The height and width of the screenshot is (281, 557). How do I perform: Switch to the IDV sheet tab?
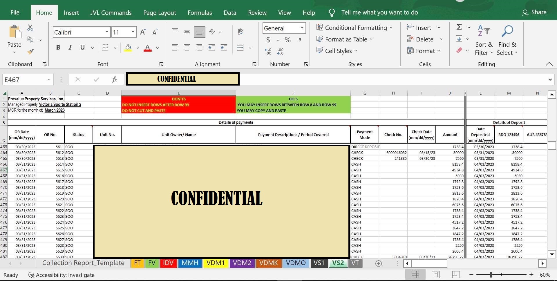tap(168, 263)
